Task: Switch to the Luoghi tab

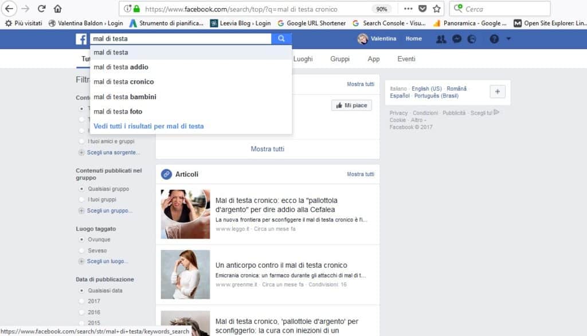Action: click(x=303, y=59)
